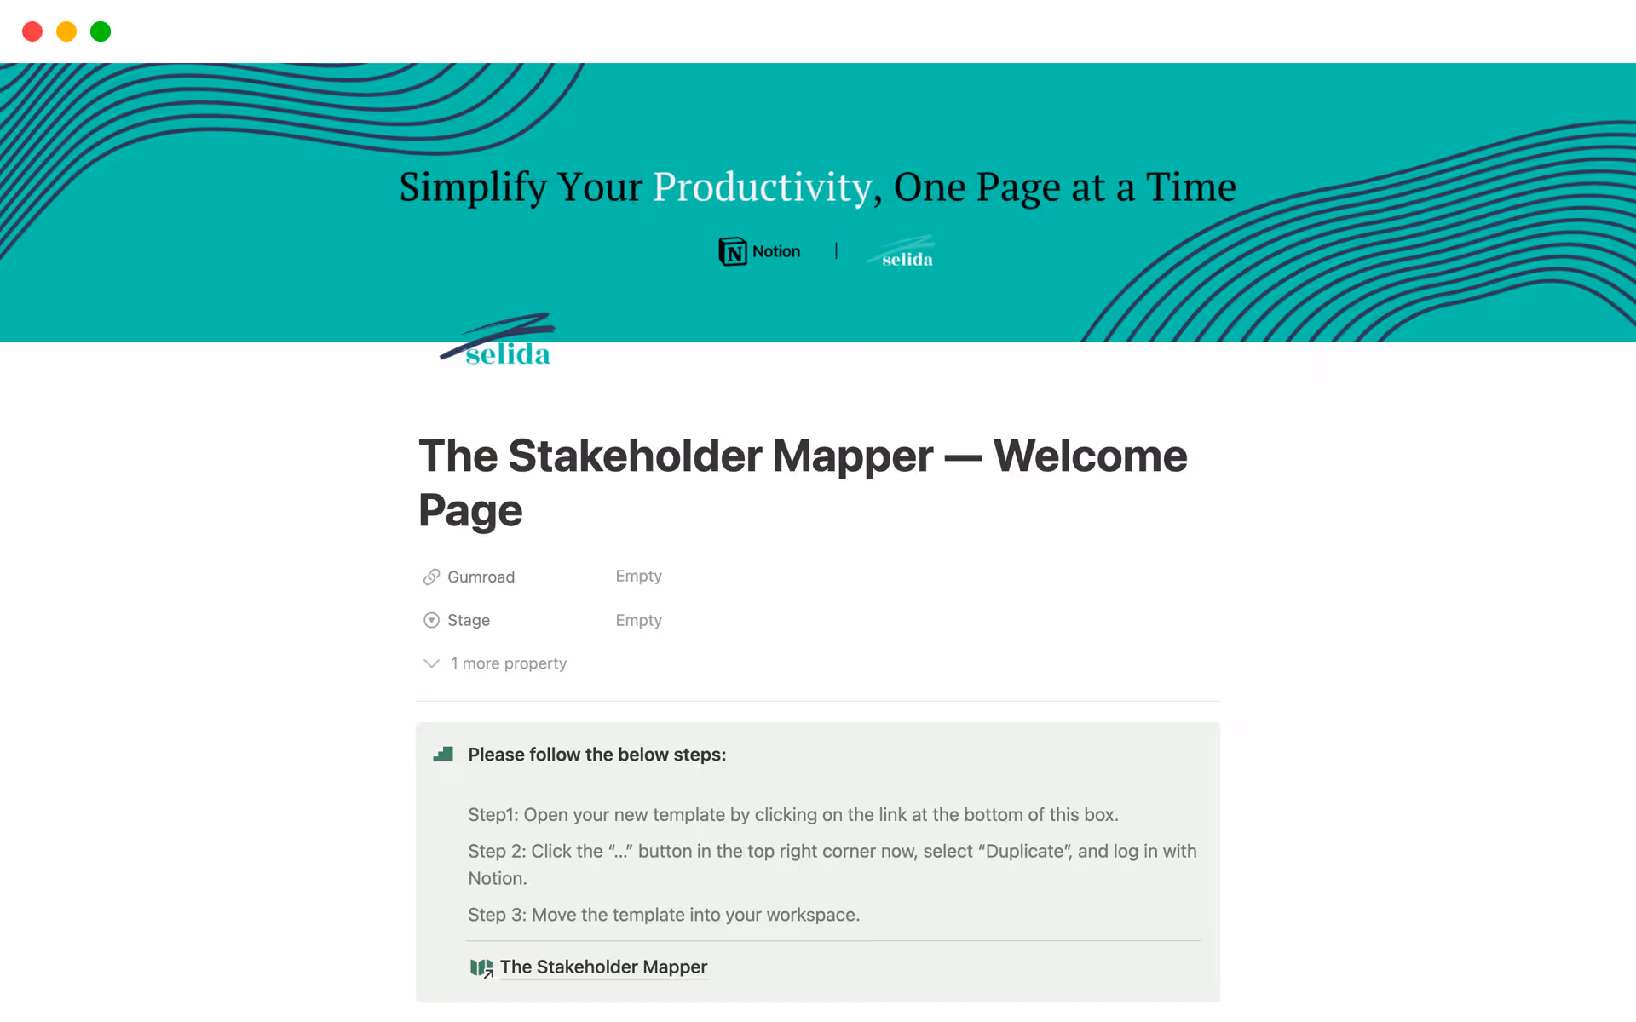Open the Stage dropdown by clicking Empty
1636x1022 pixels.
(x=638, y=620)
